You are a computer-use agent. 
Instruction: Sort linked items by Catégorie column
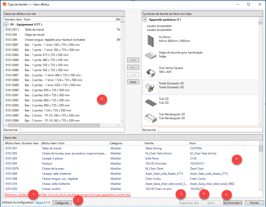click(x=116, y=143)
